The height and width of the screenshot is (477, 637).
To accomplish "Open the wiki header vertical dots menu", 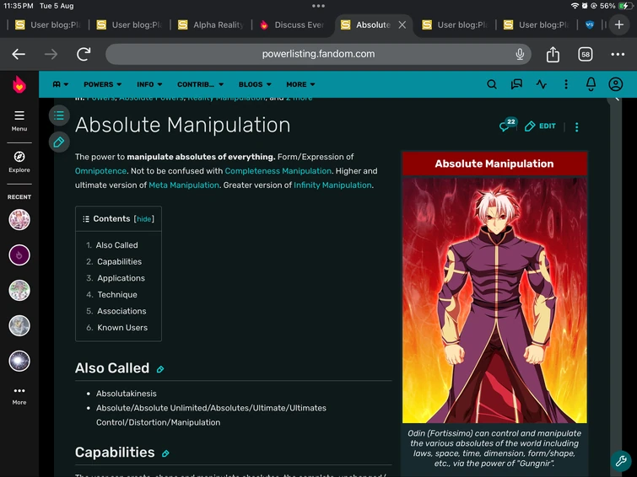I will pos(566,84).
